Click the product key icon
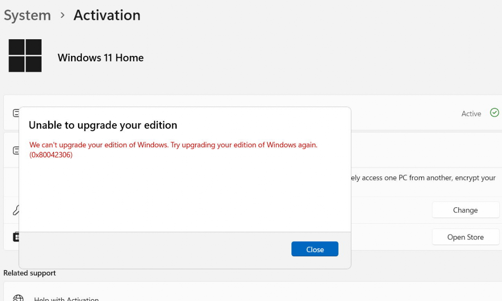The image size is (502, 301). click(16, 210)
